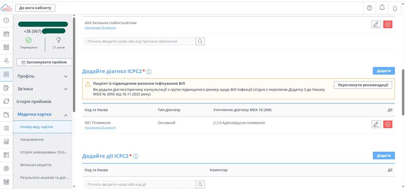405x189 pixels.
Task: Focus the назву або код дії field
Action: [x=140, y=184]
